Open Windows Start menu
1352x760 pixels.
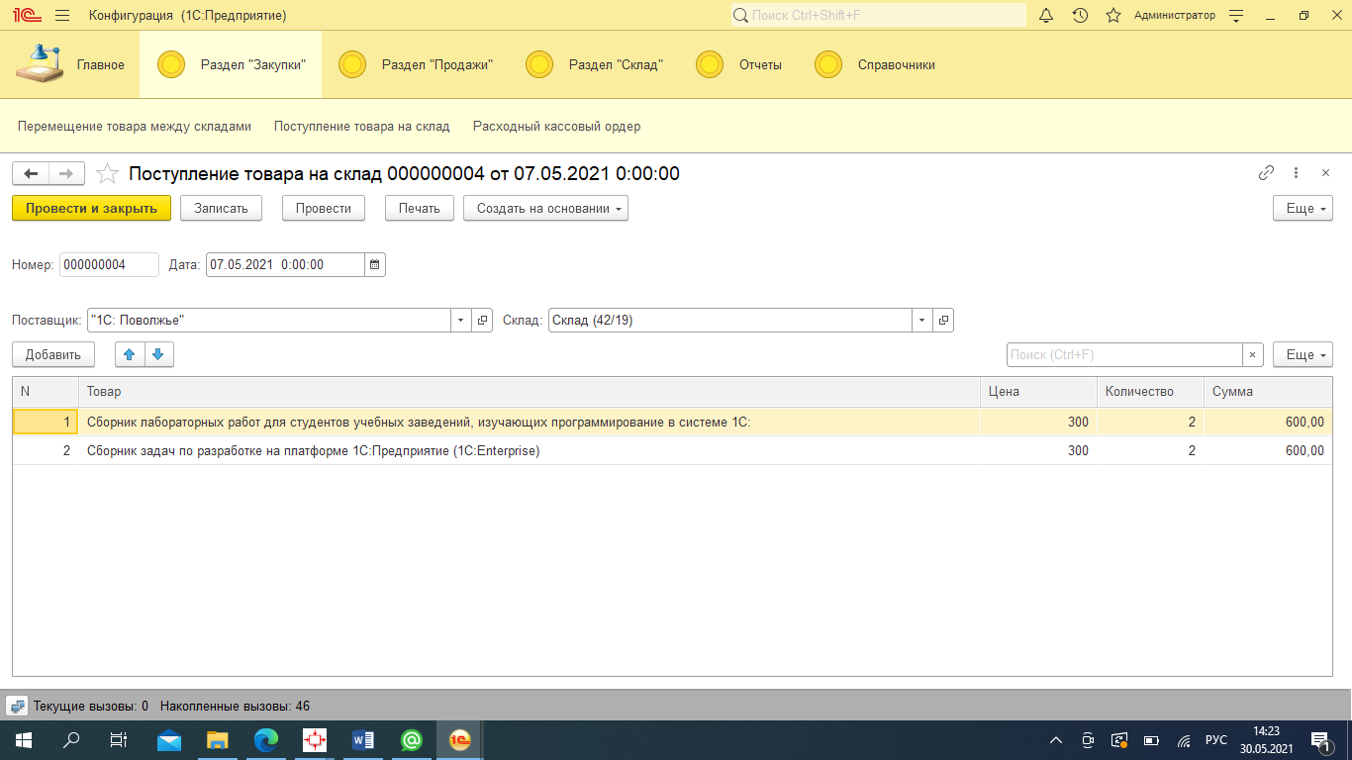coord(24,739)
